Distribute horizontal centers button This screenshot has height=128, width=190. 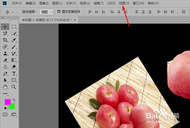tap(165, 12)
